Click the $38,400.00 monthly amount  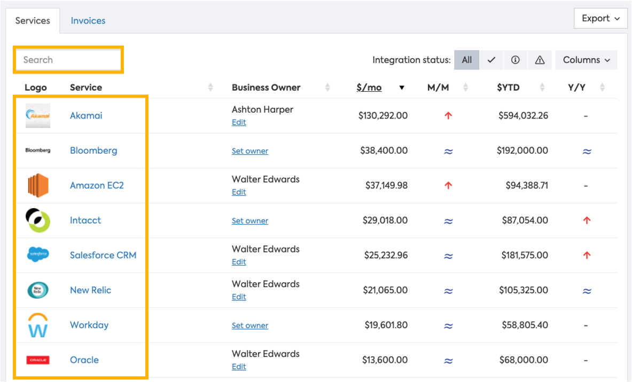click(384, 150)
